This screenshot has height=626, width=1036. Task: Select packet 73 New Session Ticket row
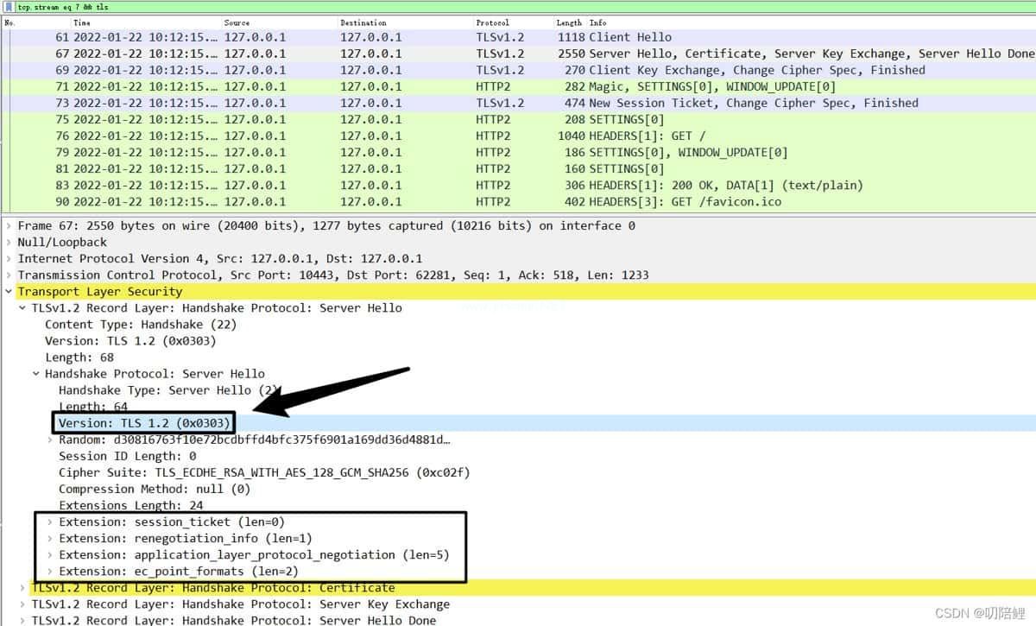(518, 103)
